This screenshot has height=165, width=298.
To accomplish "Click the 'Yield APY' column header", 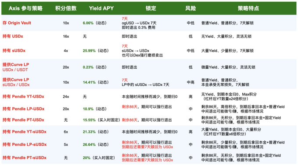I will [x=101, y=8].
